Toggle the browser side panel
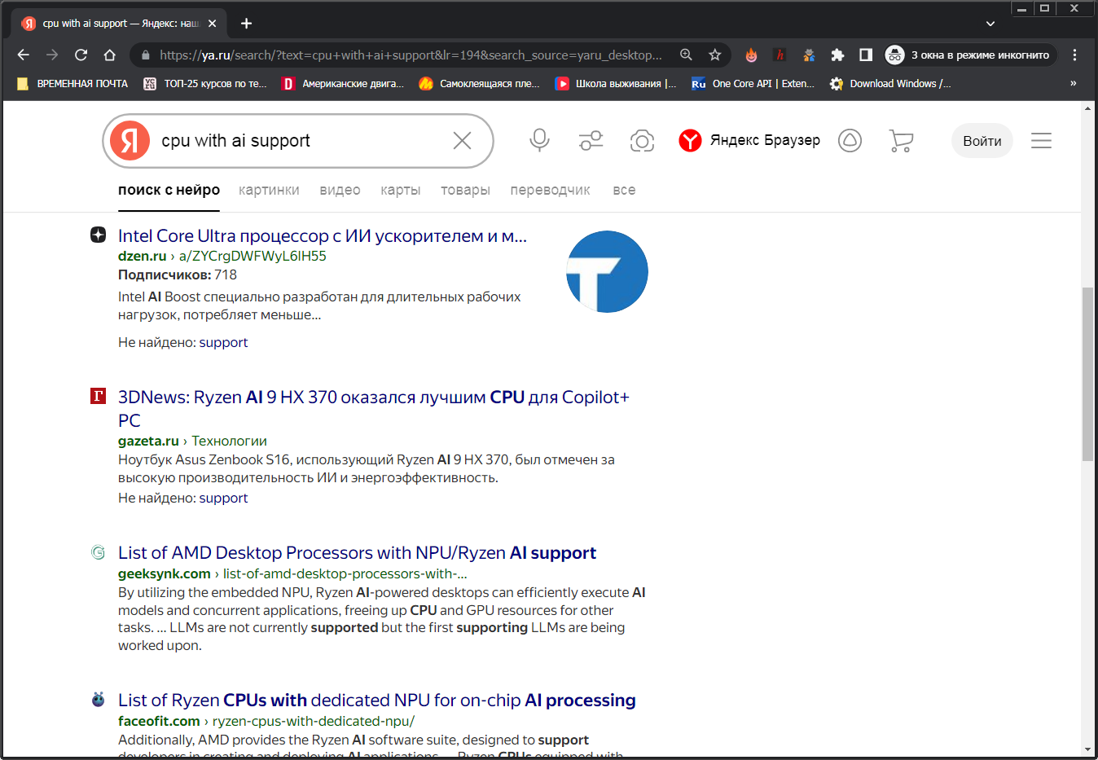Screen dimensions: 1098x760 (866, 55)
